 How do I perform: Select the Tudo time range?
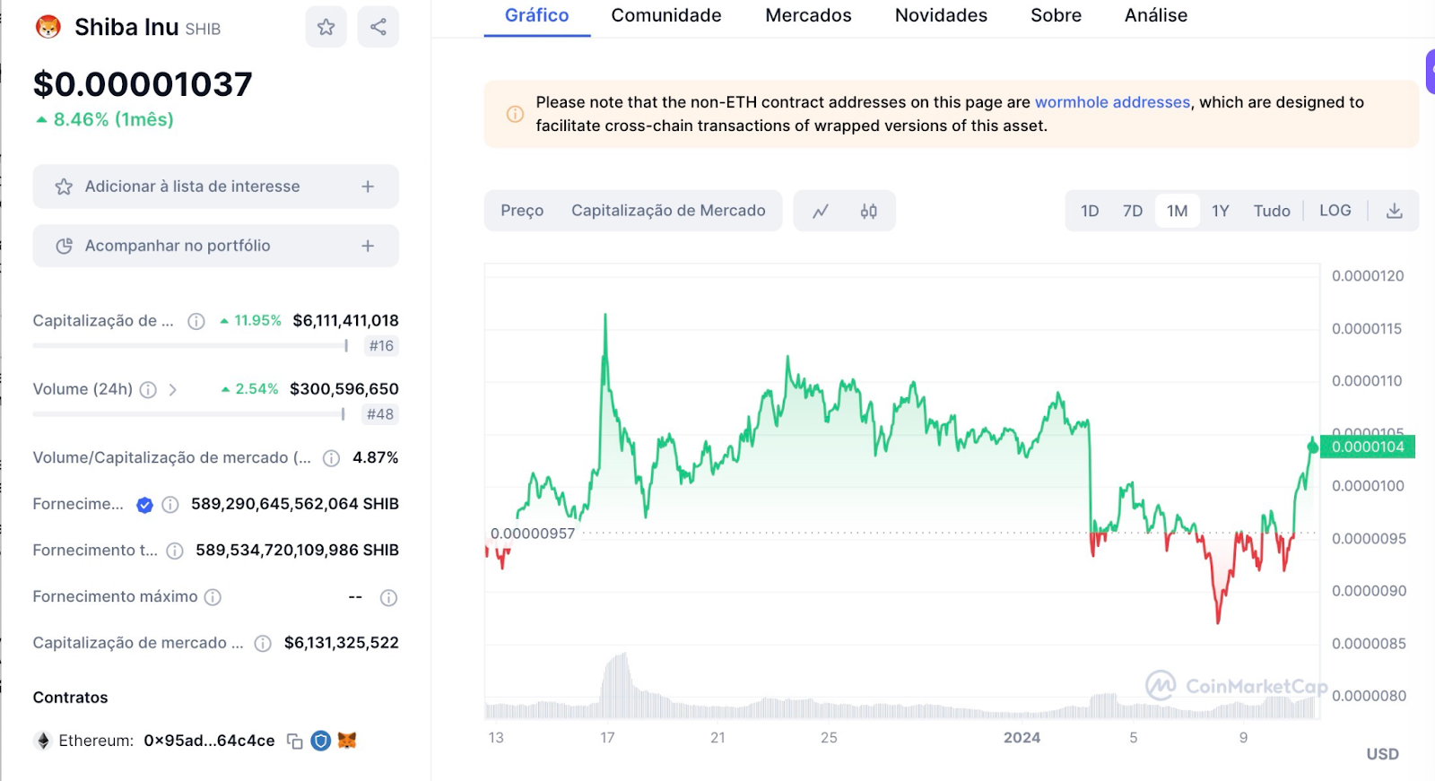point(1272,211)
